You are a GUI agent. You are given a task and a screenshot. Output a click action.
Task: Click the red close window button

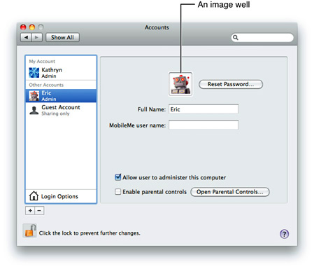pyautogui.click(x=23, y=27)
